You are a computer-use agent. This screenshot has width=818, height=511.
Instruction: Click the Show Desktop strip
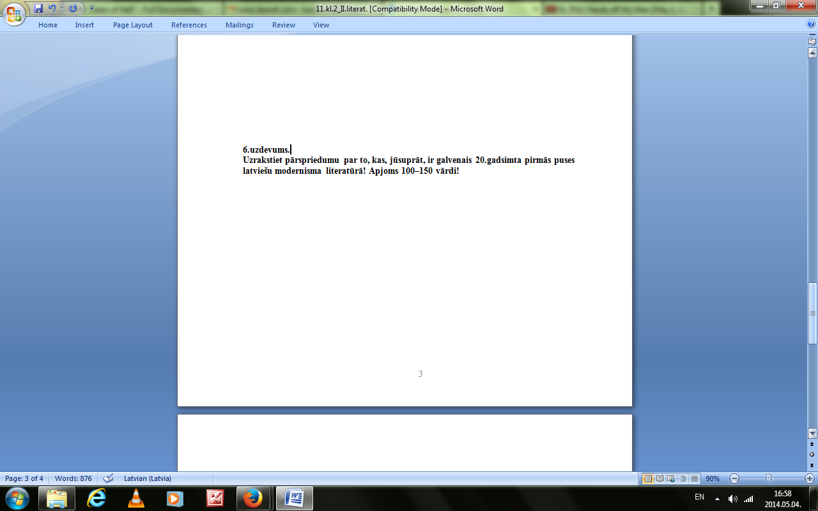[x=813, y=498]
